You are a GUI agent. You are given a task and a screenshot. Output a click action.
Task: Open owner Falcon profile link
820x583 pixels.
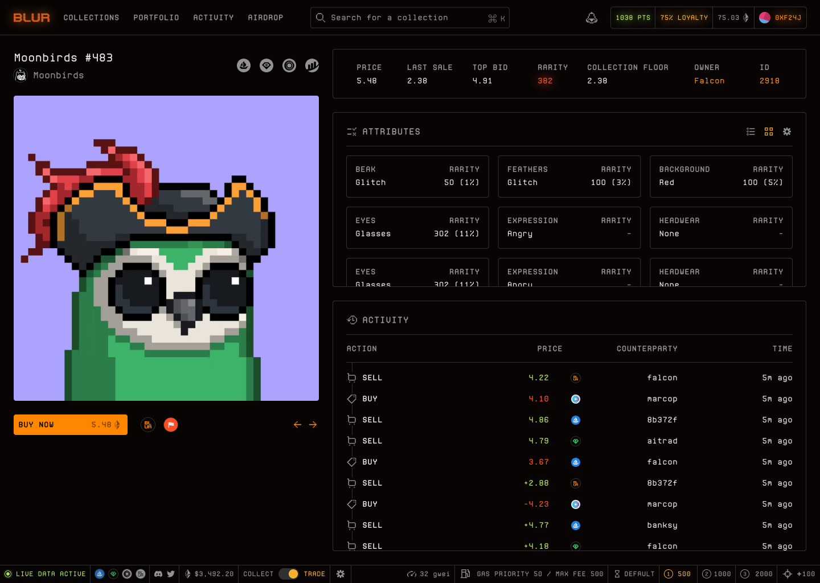click(710, 81)
